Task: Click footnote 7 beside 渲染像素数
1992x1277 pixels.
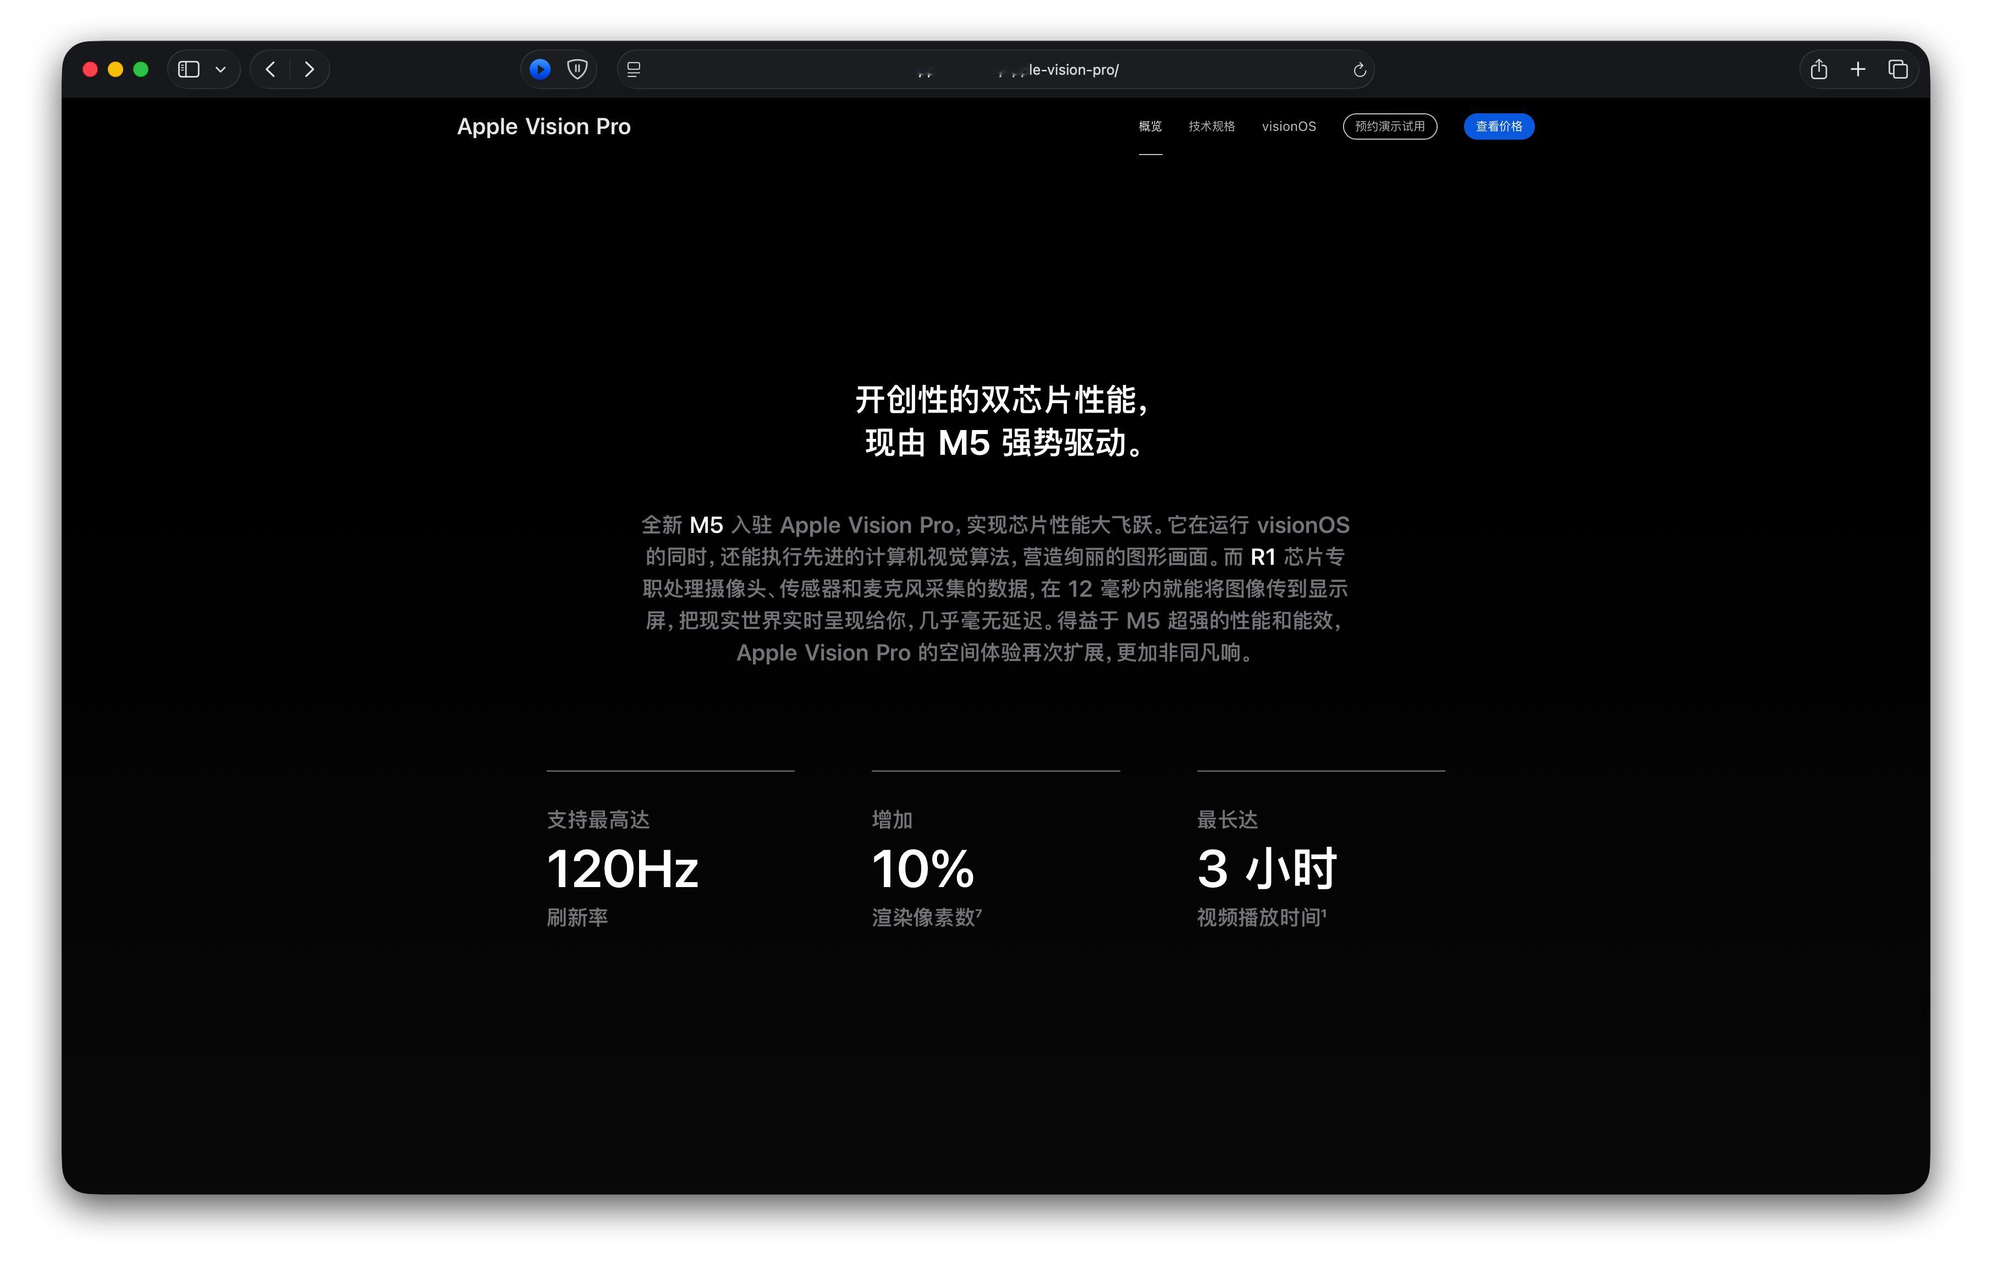Action: (x=980, y=912)
